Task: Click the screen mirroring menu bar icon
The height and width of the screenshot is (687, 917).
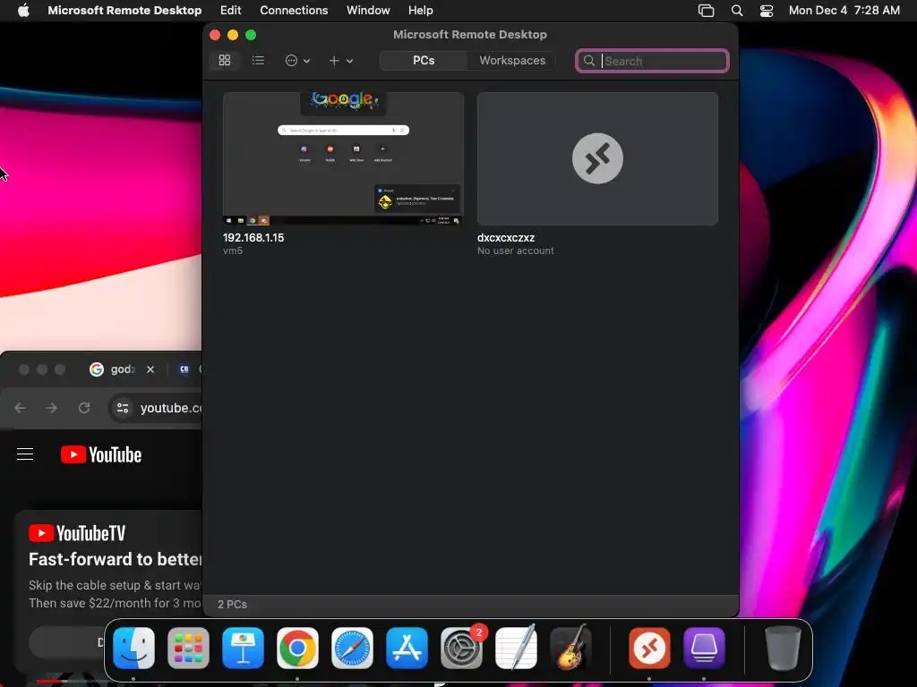Action: (x=706, y=11)
